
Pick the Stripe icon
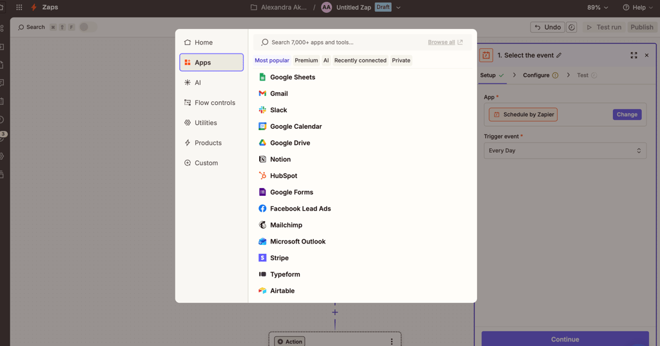tap(262, 258)
